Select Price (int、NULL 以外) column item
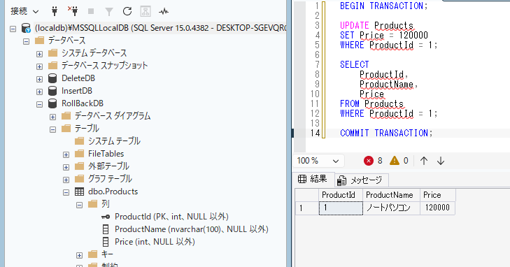 (x=155, y=242)
